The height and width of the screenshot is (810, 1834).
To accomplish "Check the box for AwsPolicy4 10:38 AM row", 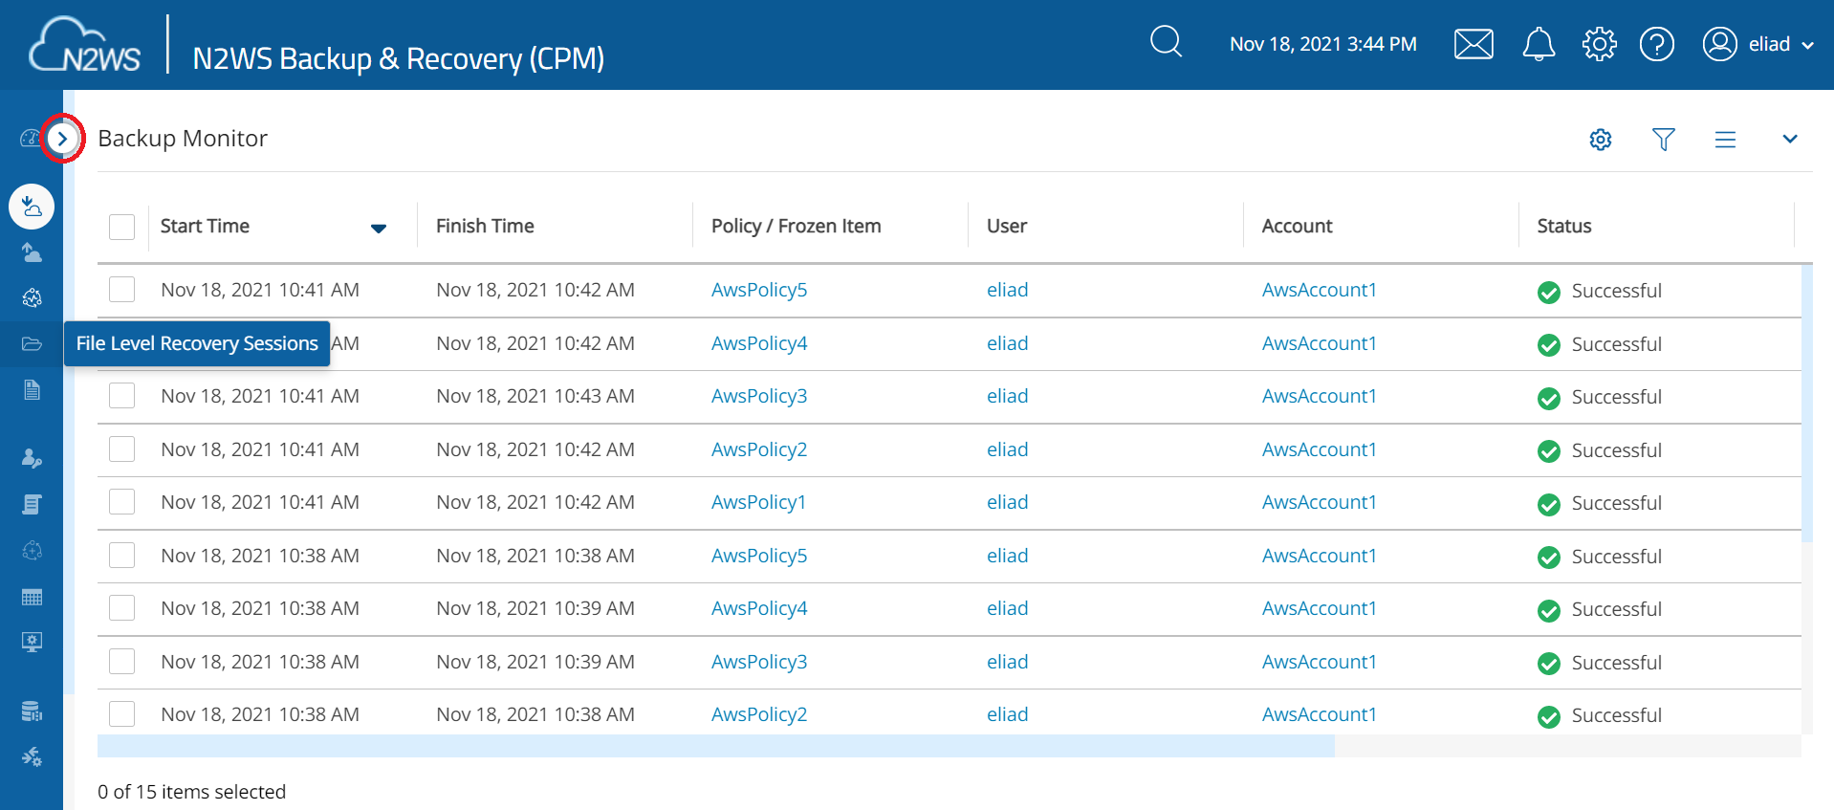I will click(121, 608).
